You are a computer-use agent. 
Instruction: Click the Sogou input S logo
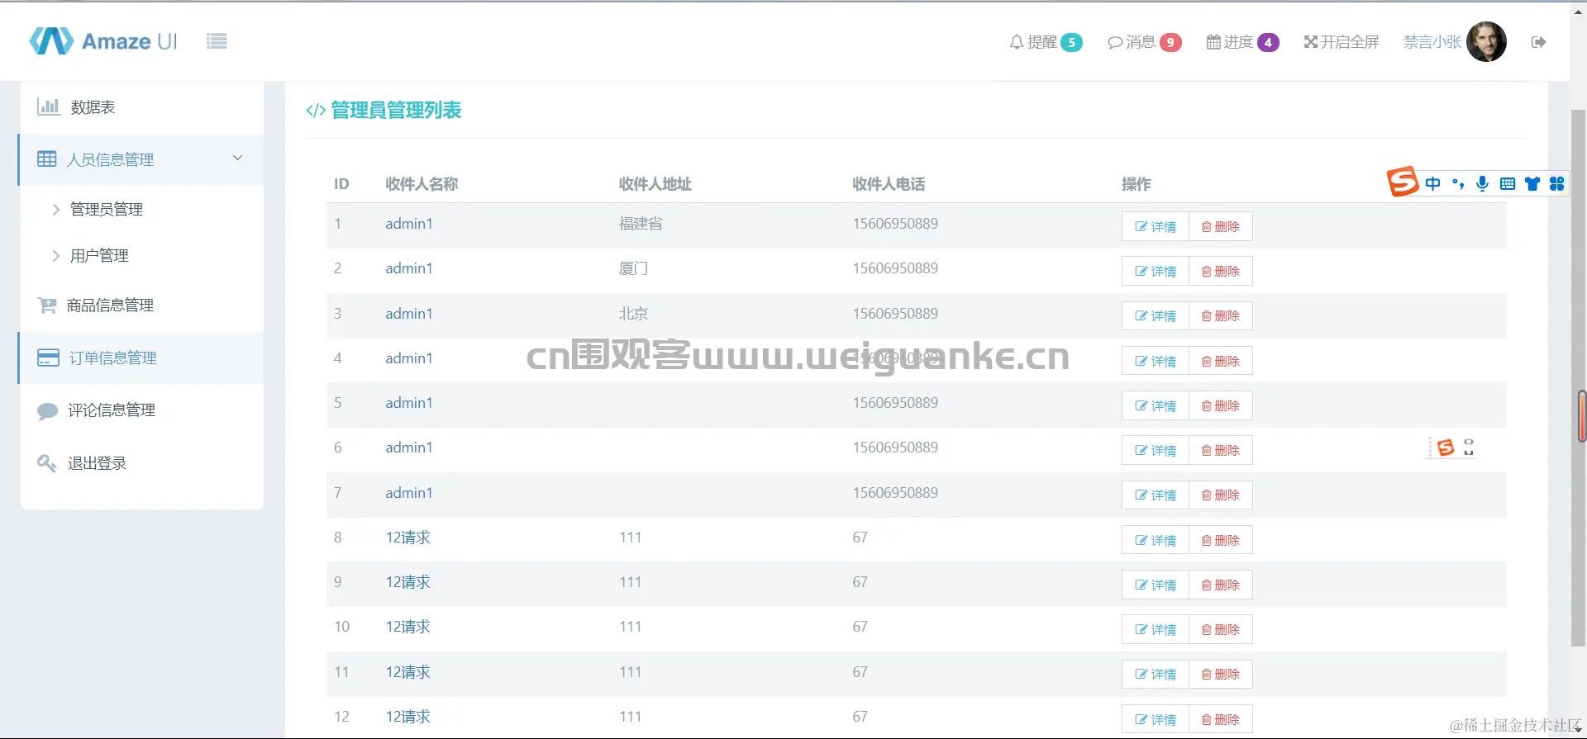click(1403, 182)
